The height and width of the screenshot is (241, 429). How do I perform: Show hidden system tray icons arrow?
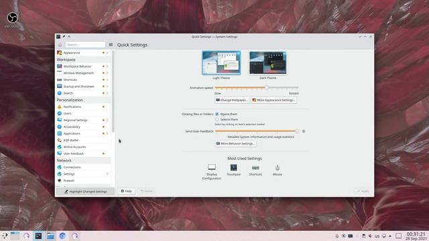(390, 236)
